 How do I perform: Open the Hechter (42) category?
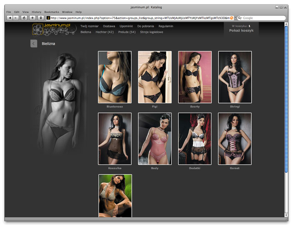pos(105,32)
